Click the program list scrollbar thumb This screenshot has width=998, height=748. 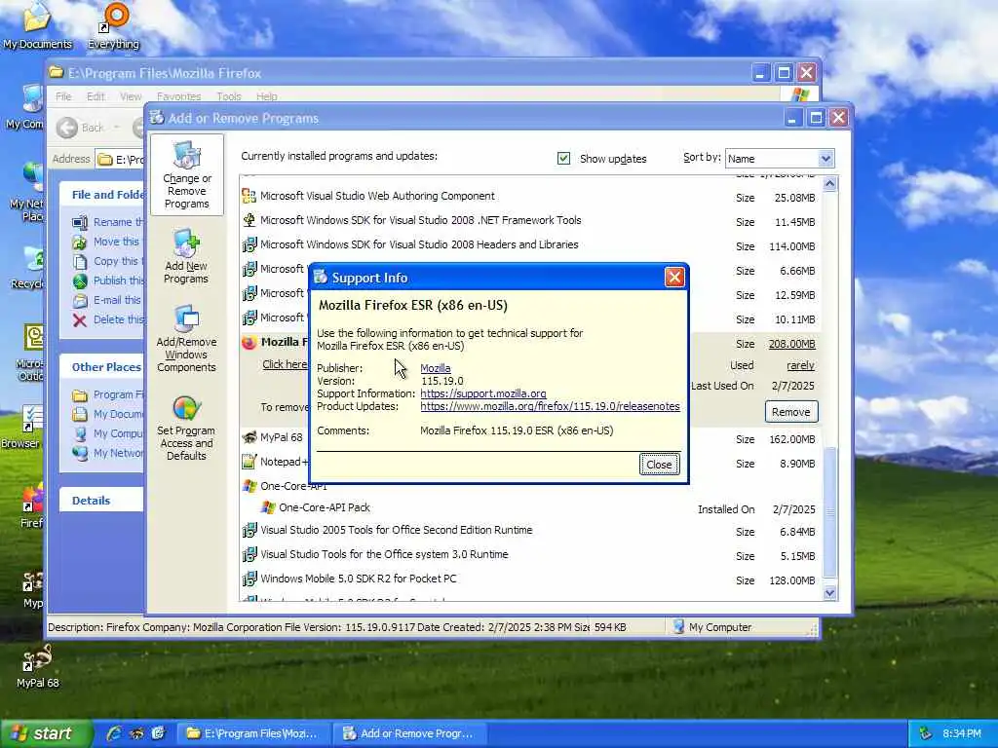[829, 510]
